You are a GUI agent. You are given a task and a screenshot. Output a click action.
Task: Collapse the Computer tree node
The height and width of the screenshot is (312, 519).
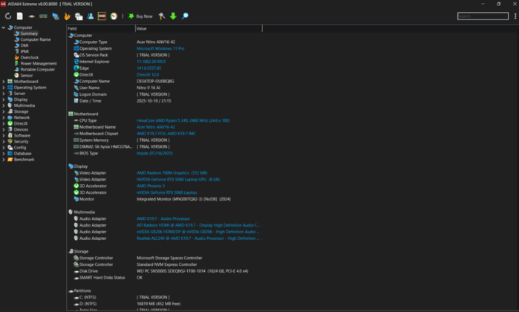pos(4,27)
